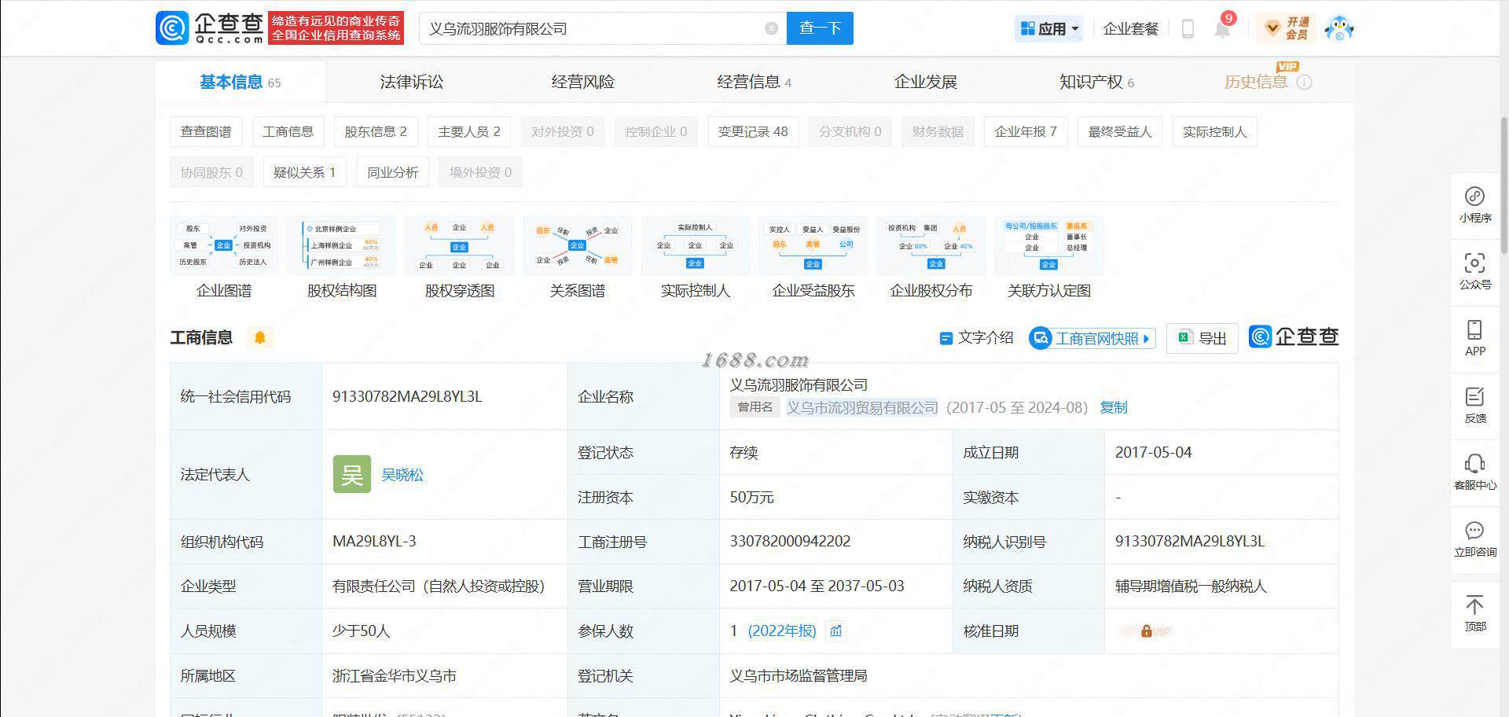Click the history info circle icon
Screen dimensions: 1509x717
click(1304, 83)
